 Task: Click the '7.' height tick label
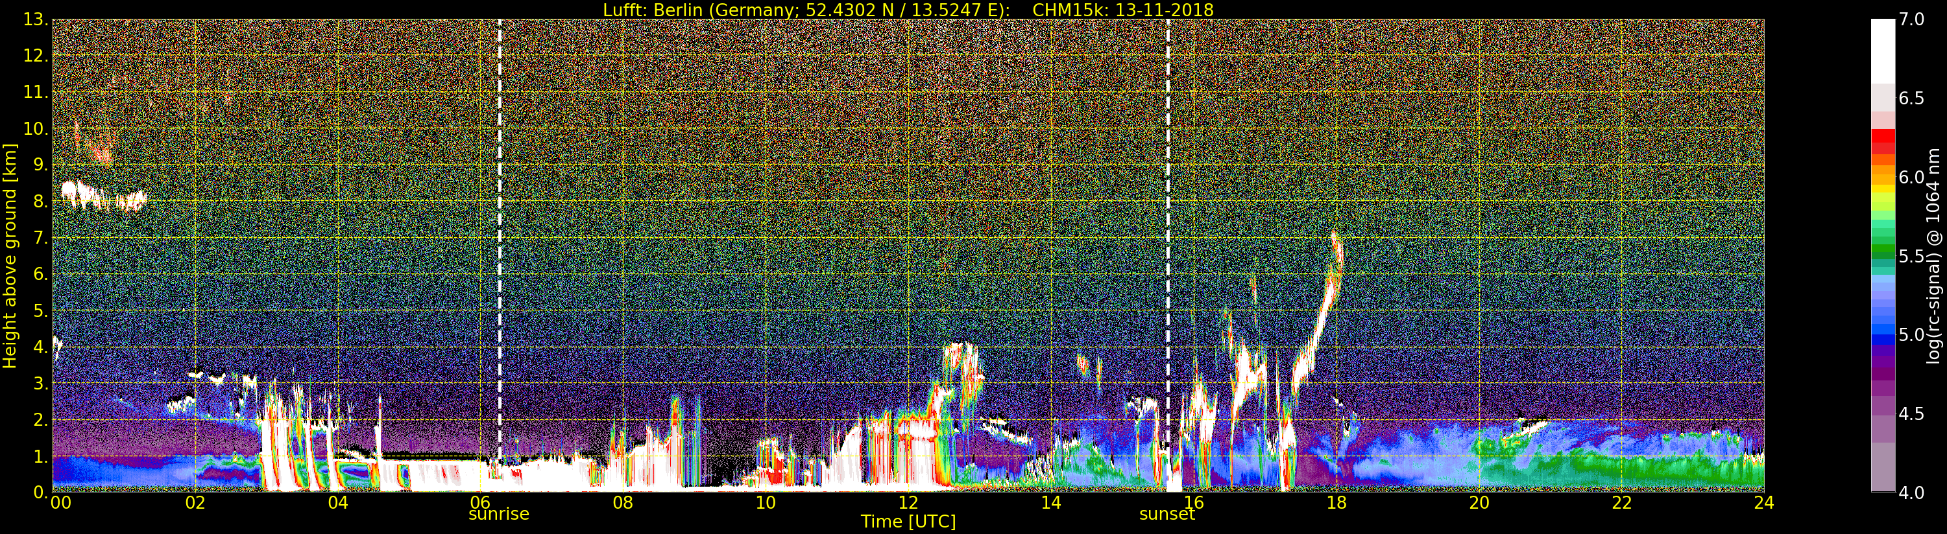[40, 238]
